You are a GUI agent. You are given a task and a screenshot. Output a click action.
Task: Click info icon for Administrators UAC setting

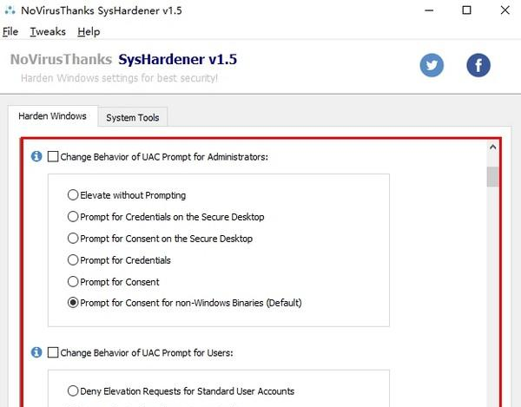click(x=36, y=157)
